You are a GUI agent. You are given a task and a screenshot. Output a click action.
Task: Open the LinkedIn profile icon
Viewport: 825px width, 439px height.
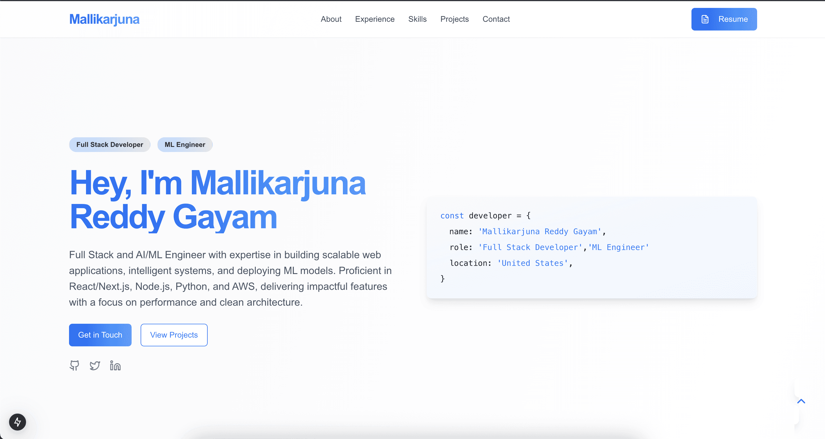point(115,366)
